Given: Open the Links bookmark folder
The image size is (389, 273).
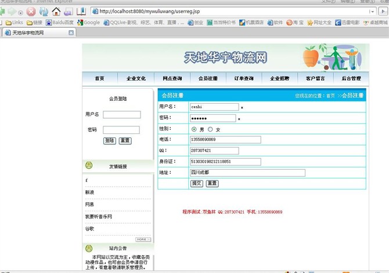Looking at the screenshot, I should click(x=15, y=23).
